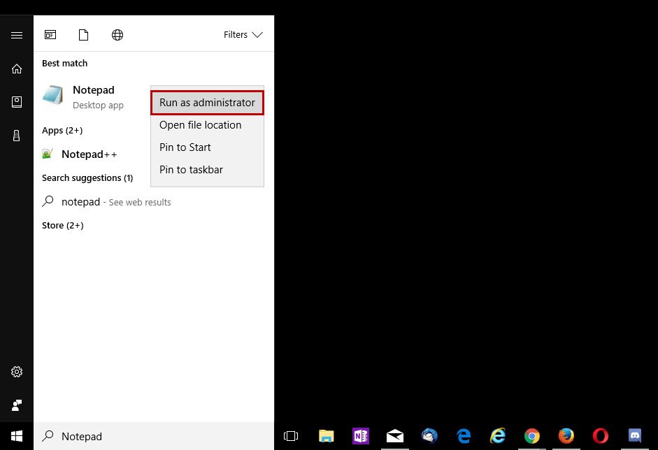This screenshot has width=658, height=450.
Task: Launch Internet Explorer from taskbar
Action: pyautogui.click(x=498, y=436)
